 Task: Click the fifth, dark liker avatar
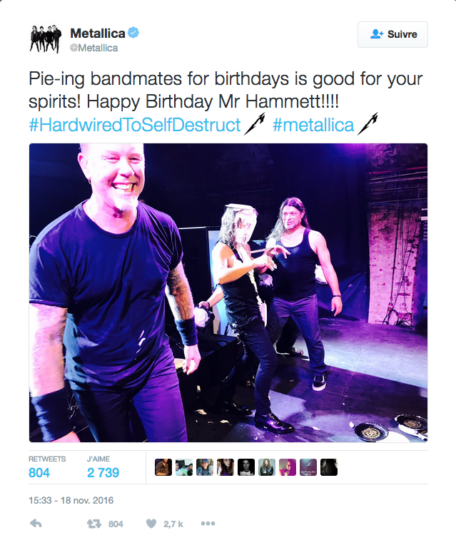(246, 467)
